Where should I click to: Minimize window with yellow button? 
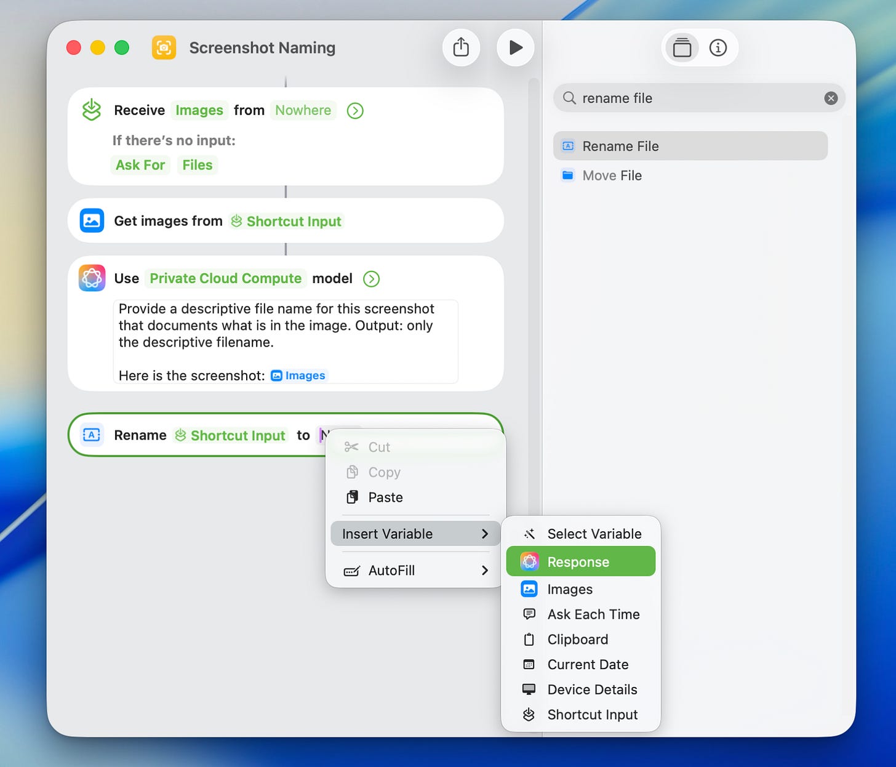pos(98,47)
